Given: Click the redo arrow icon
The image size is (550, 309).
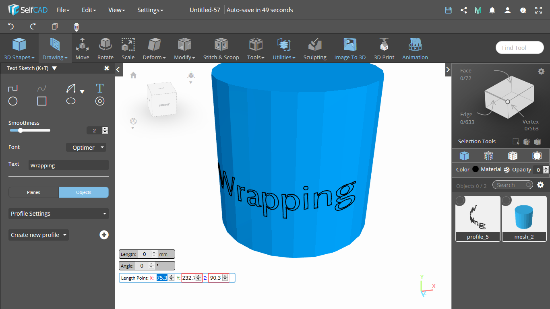Looking at the screenshot, I should [x=33, y=27].
